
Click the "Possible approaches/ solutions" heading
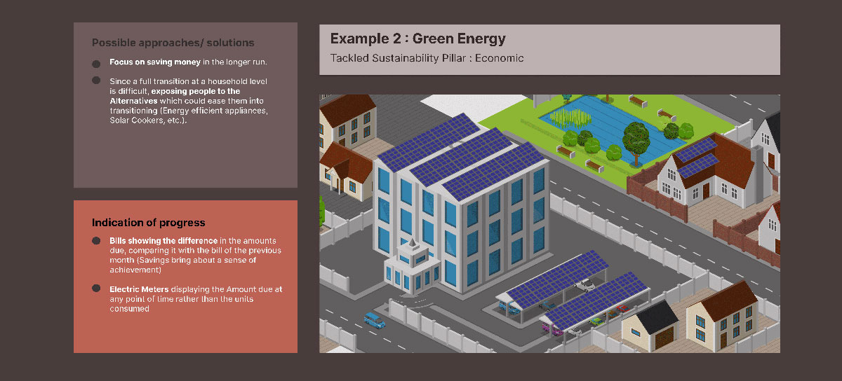point(173,43)
